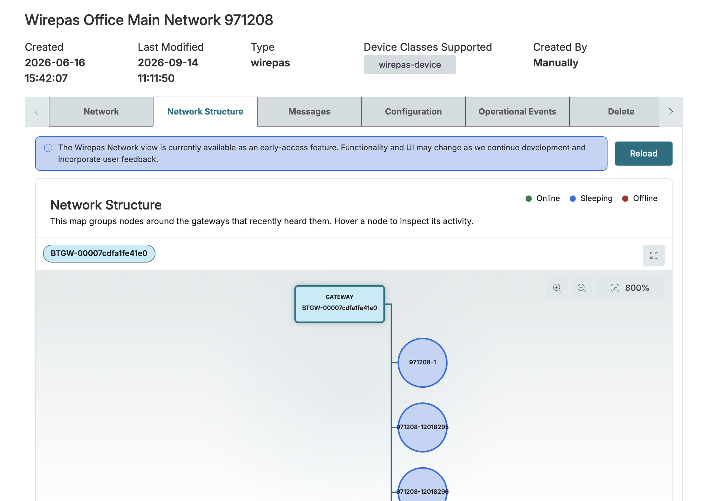Image resolution: width=722 pixels, height=501 pixels.
Task: Click the page title Wirepas Office Main Network 971208
Action: pos(149,20)
